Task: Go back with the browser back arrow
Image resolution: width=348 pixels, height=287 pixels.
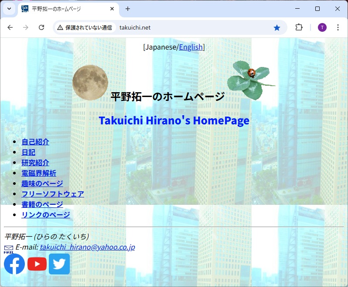Action: coord(10,27)
